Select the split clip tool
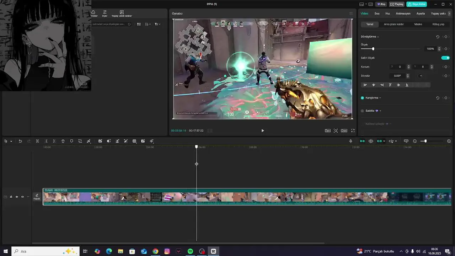This screenshot has width=455, height=256. (x=37, y=141)
